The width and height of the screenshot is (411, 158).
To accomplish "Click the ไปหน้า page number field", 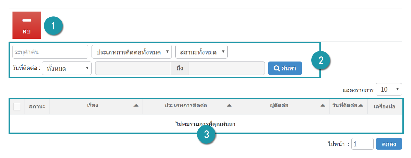I will coord(363,144).
